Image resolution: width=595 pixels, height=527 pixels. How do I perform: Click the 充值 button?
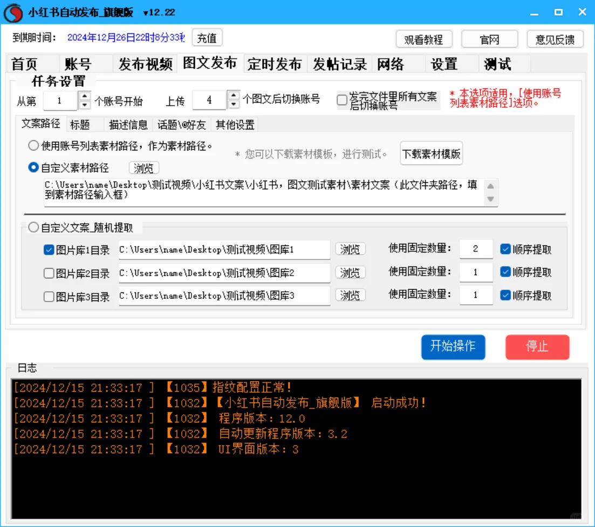[207, 38]
